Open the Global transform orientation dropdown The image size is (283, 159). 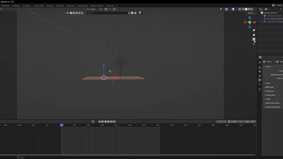(93, 9)
